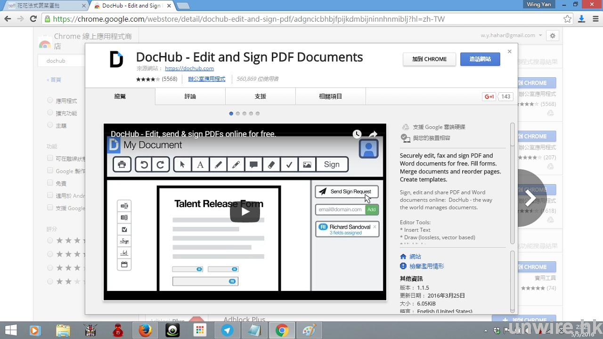Go to next screenshot with right chevron
603x339 pixels.
(530, 198)
